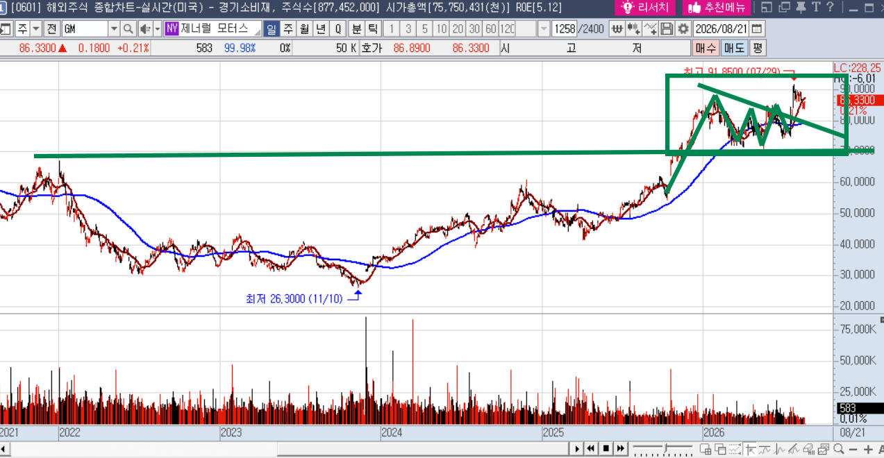Viewport: 884px width, 458px height.
Task: Select the quarterly Q period toggle
Action: point(337,29)
